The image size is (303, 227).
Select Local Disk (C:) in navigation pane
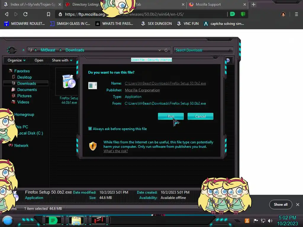[x=30, y=133]
